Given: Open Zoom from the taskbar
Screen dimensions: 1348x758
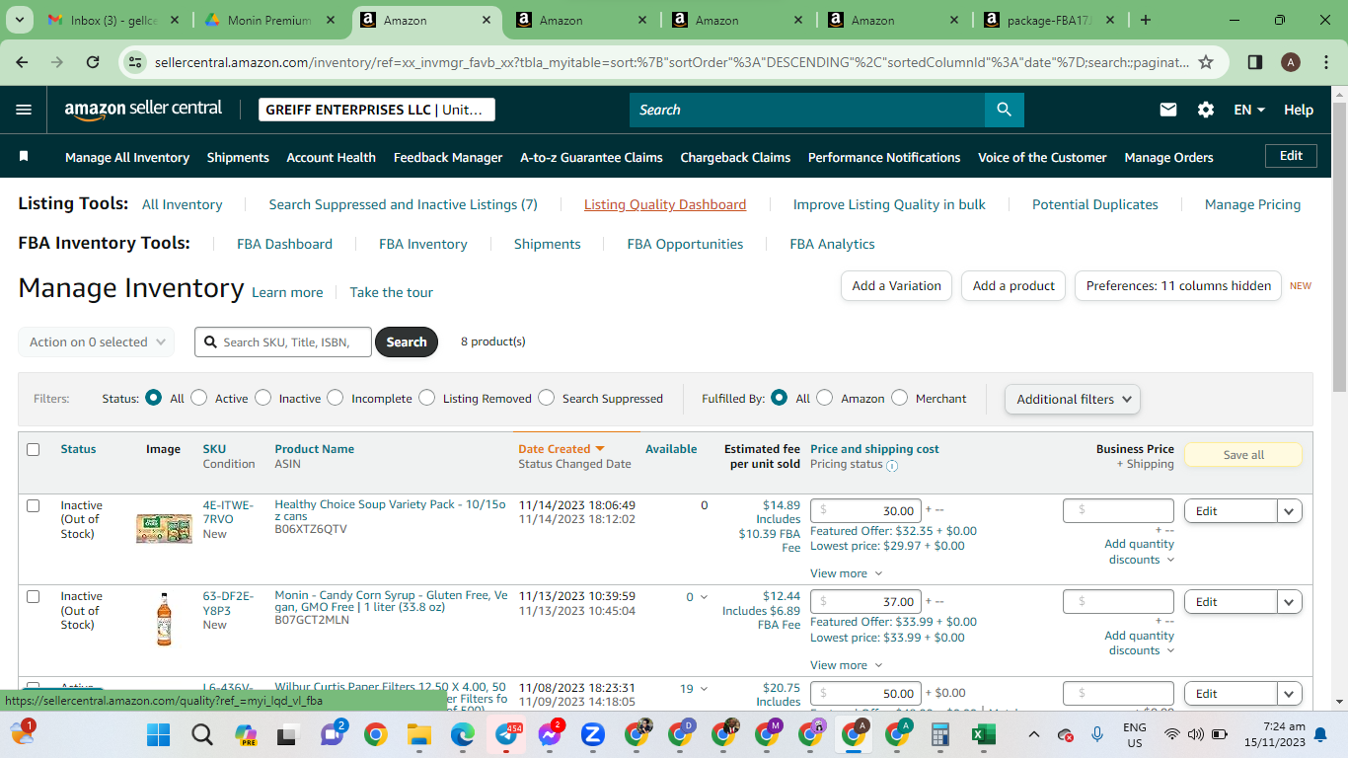Looking at the screenshot, I should click(x=593, y=734).
